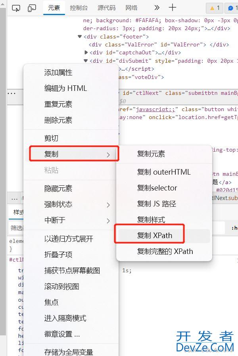
Task: Click the ellipsis beside the selected DOM row
Action: click(x=12, y=93)
